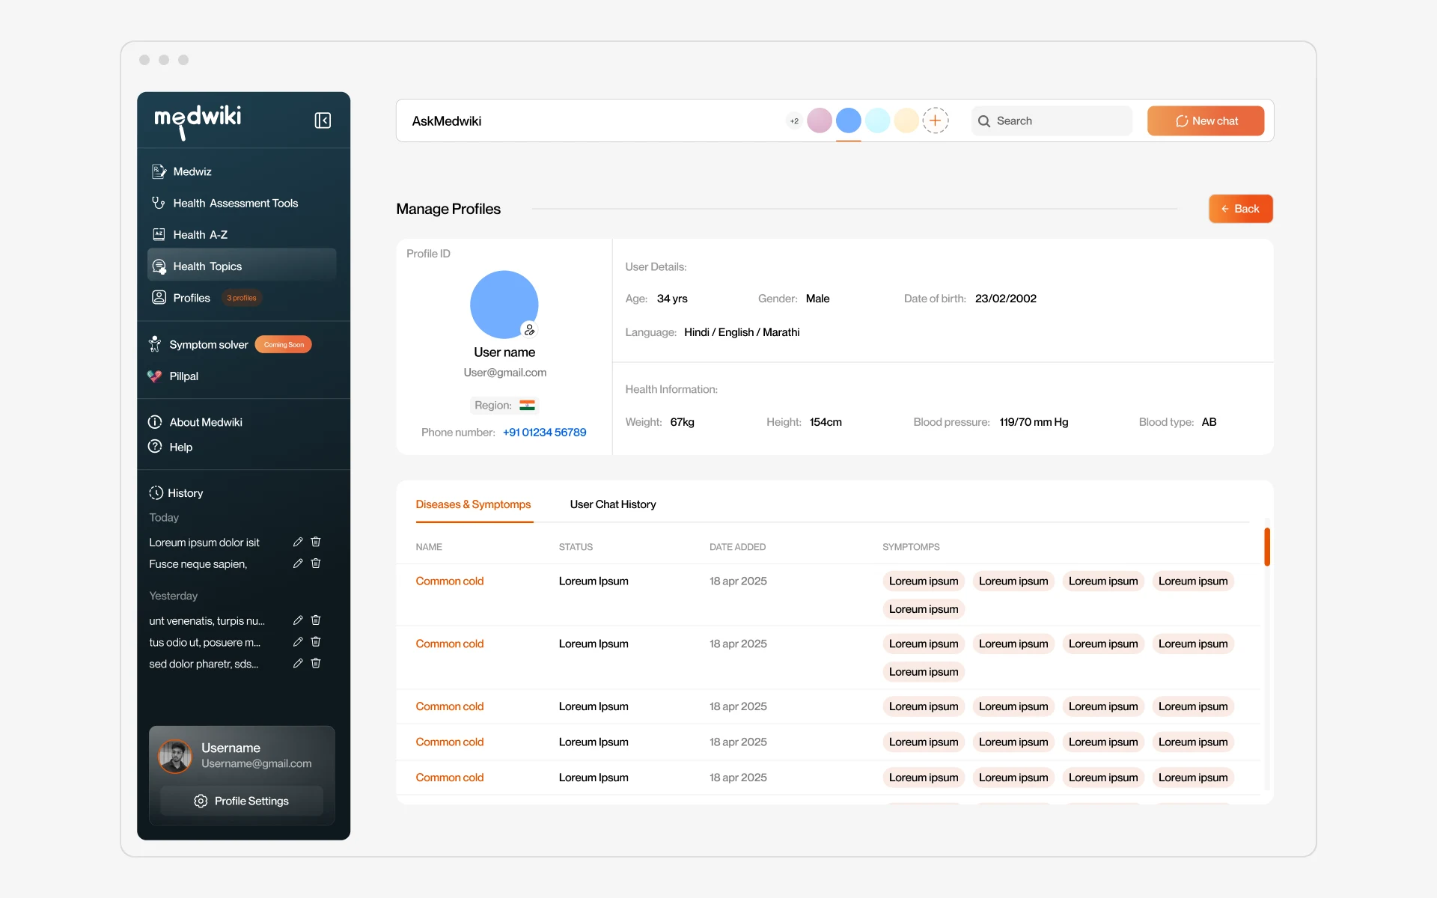Edit the 'sed dolor pharetr, sds...' entry

298,664
